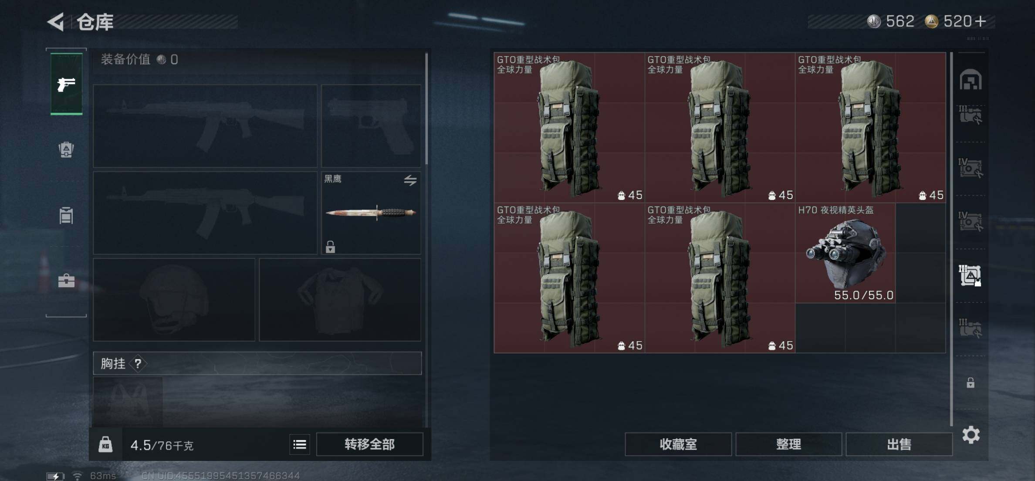This screenshot has height=481, width=1035.
Task: Click the 转移全部 button
Action: [369, 444]
